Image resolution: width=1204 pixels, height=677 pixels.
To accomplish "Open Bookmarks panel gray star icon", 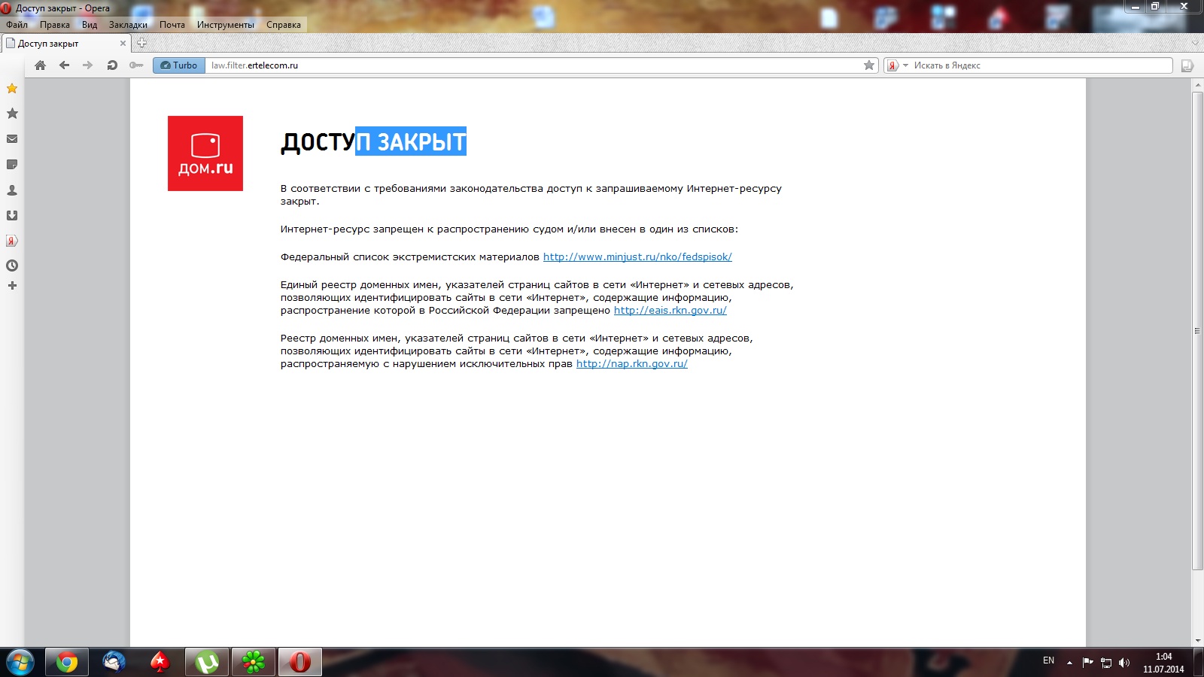I will pos(12,114).
